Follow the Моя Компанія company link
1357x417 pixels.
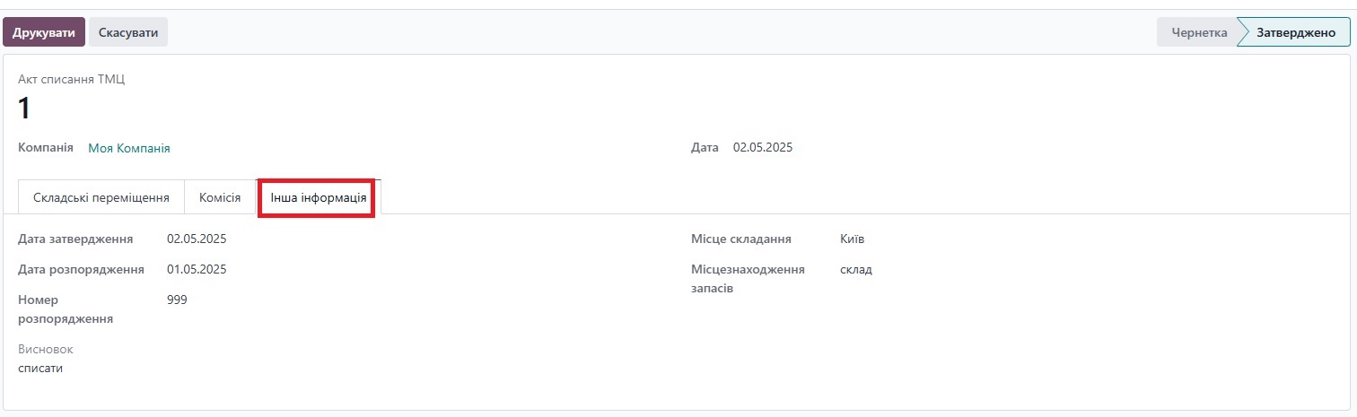(x=129, y=148)
